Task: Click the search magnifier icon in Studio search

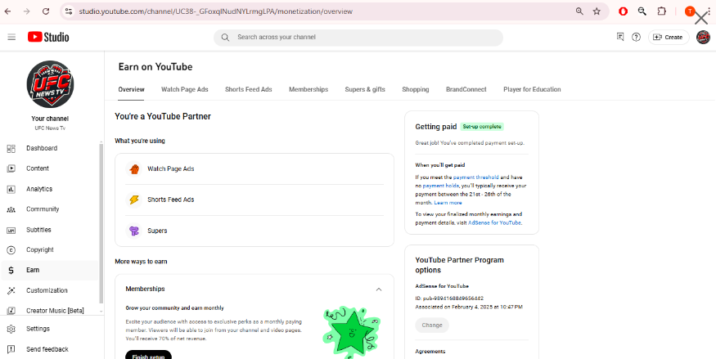Action: (x=225, y=38)
